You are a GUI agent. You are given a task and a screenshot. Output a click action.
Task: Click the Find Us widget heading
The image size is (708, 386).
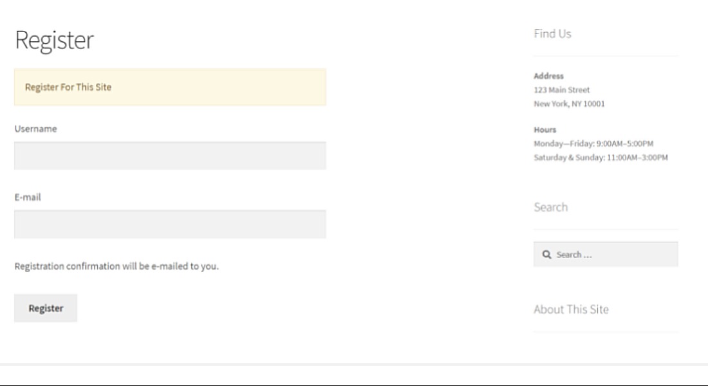pos(552,34)
